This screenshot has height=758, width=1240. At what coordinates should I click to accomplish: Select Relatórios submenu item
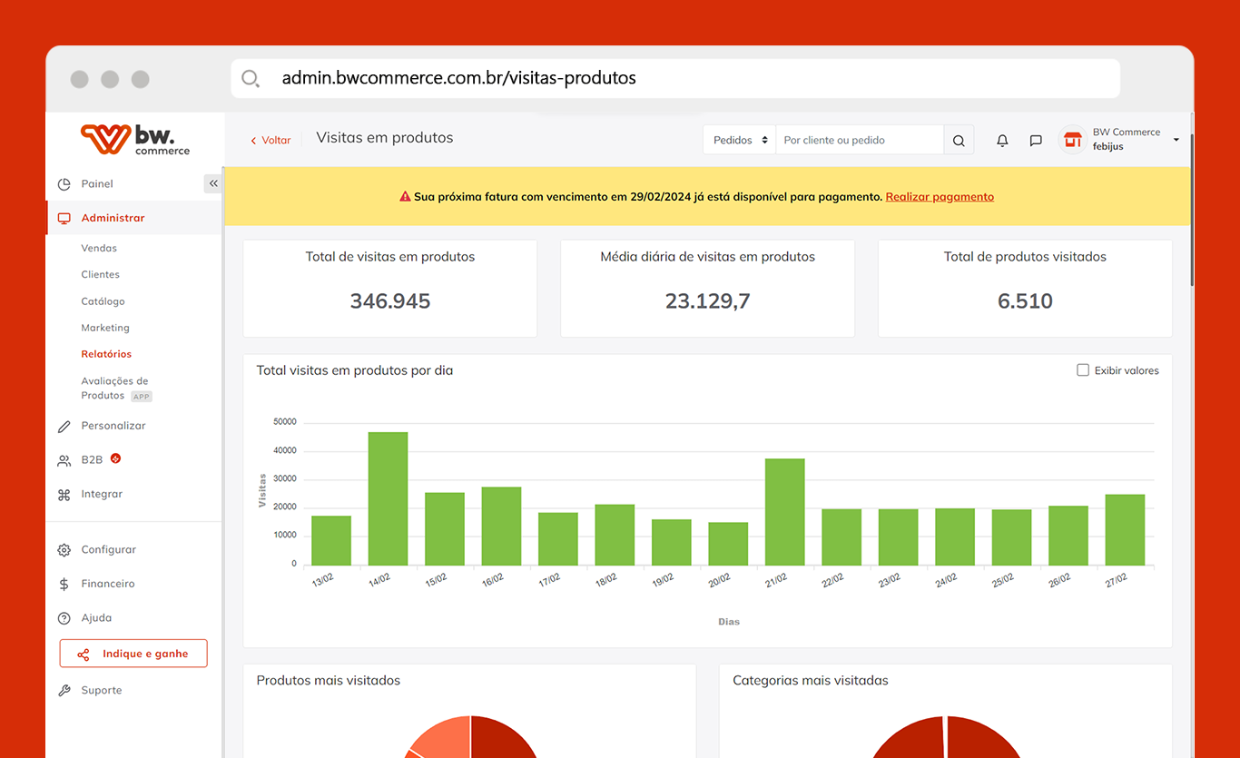click(106, 354)
